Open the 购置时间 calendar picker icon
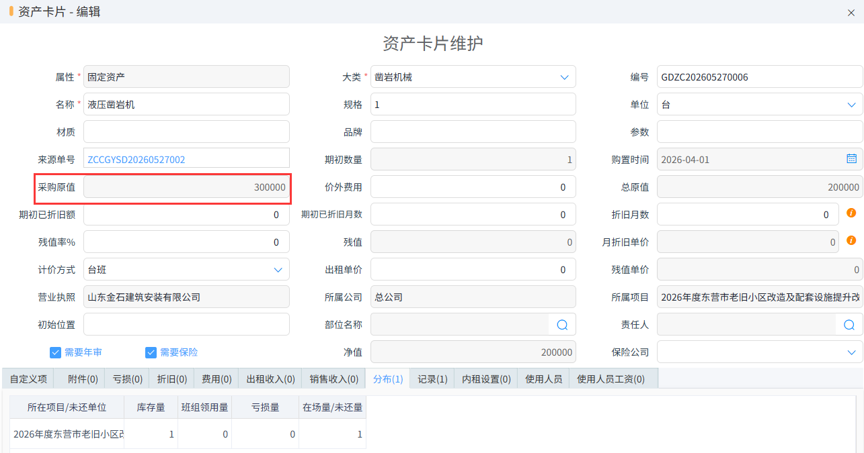 point(851,159)
